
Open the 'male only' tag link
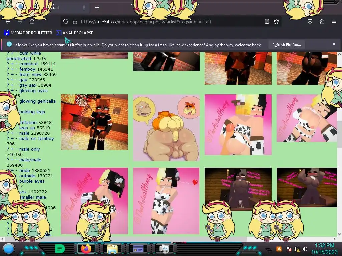click(30, 149)
